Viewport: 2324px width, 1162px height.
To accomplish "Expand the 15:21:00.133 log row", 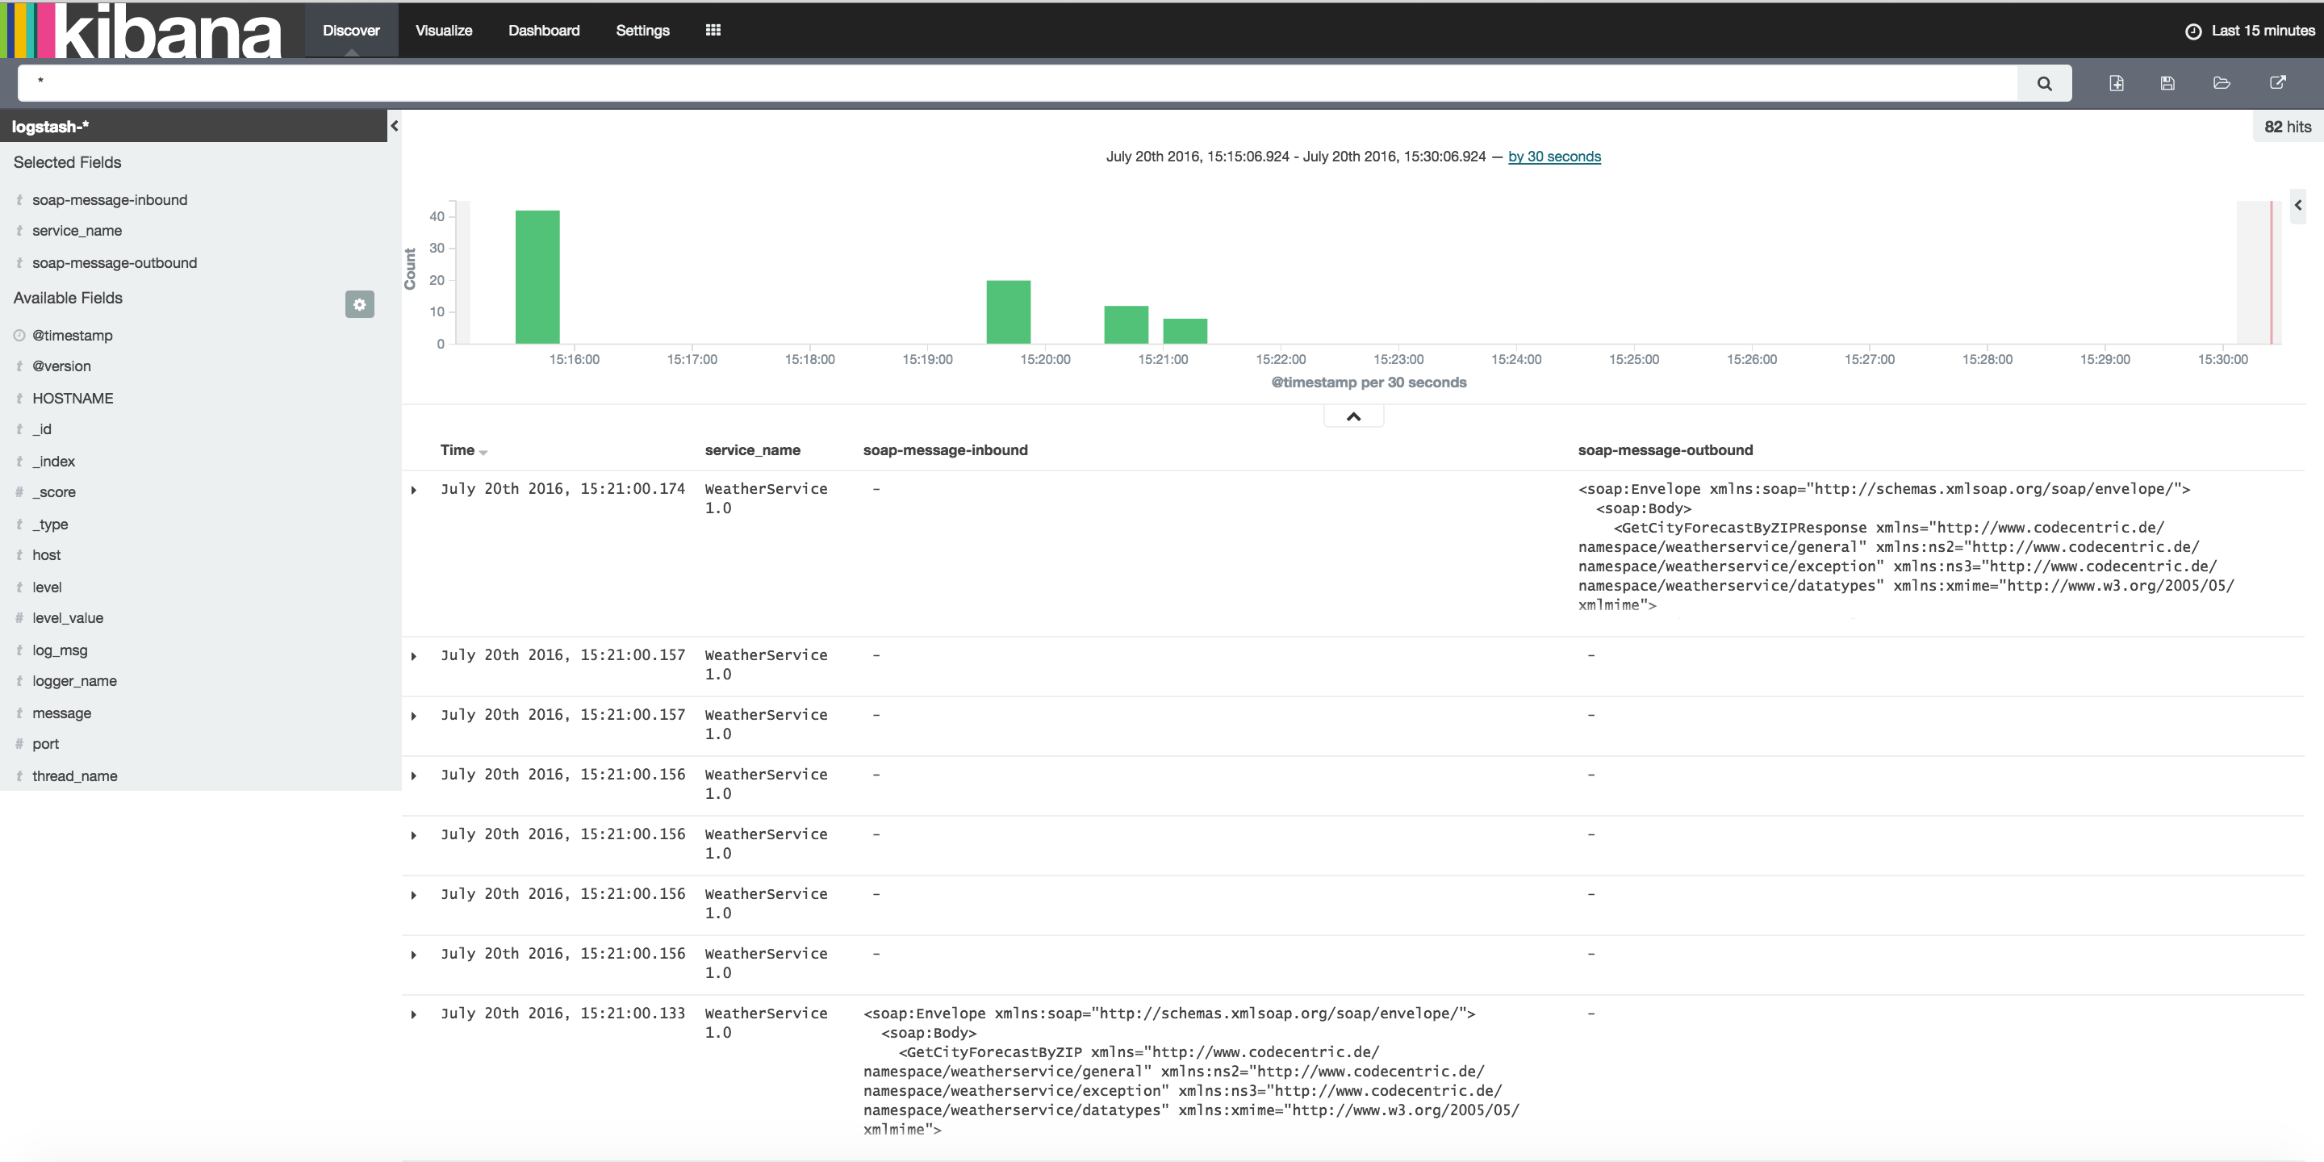I will 414,1014.
